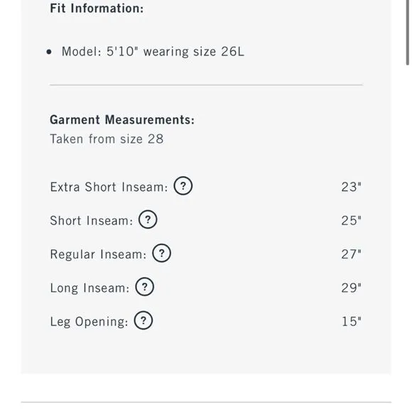This screenshot has width=412, height=412.
Task: Click the 23" extra short inseam value
Action: click(x=352, y=187)
